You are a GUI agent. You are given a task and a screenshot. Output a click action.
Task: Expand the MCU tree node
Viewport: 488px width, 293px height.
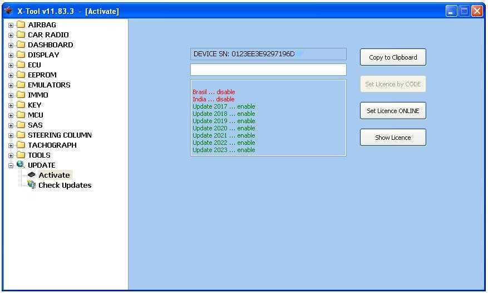[11, 115]
